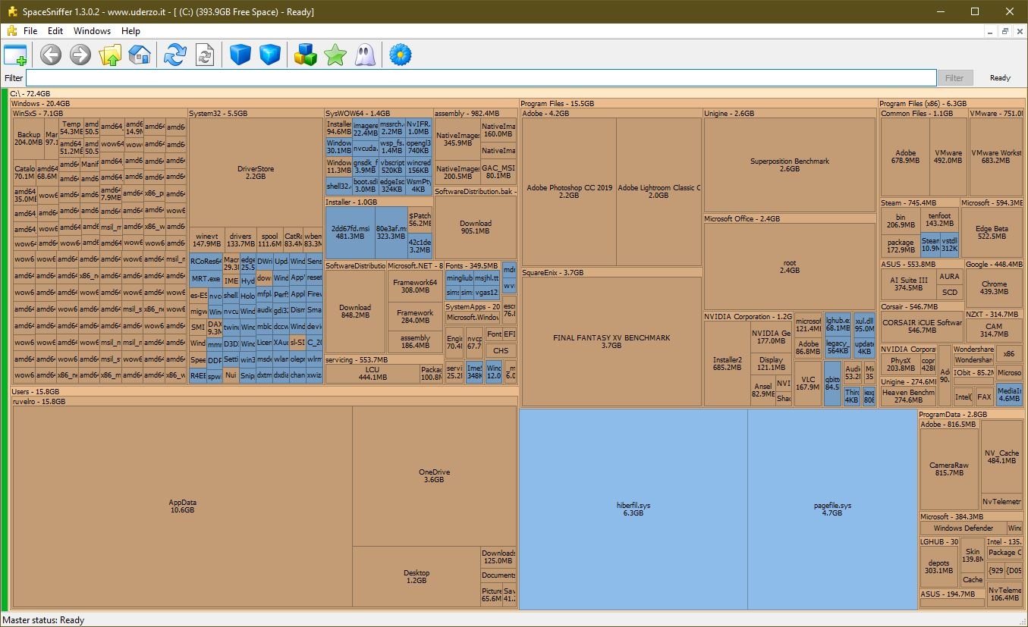
Task: Select the PhysX 203.8MB block
Action: pos(901,365)
